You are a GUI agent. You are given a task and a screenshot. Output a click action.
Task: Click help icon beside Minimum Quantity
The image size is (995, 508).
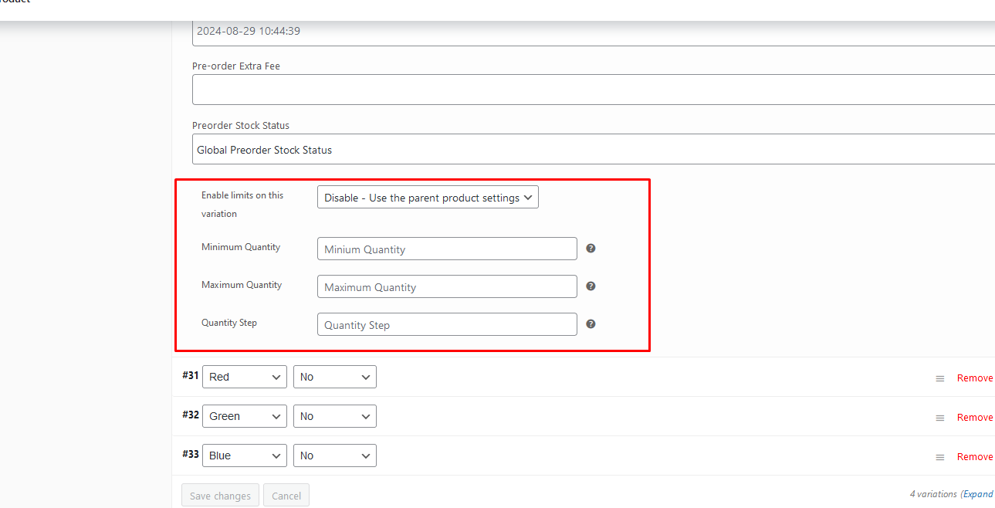(x=591, y=249)
